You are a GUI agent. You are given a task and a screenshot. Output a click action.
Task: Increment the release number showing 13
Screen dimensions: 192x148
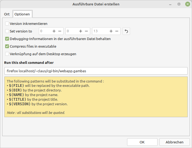pos(111,31)
